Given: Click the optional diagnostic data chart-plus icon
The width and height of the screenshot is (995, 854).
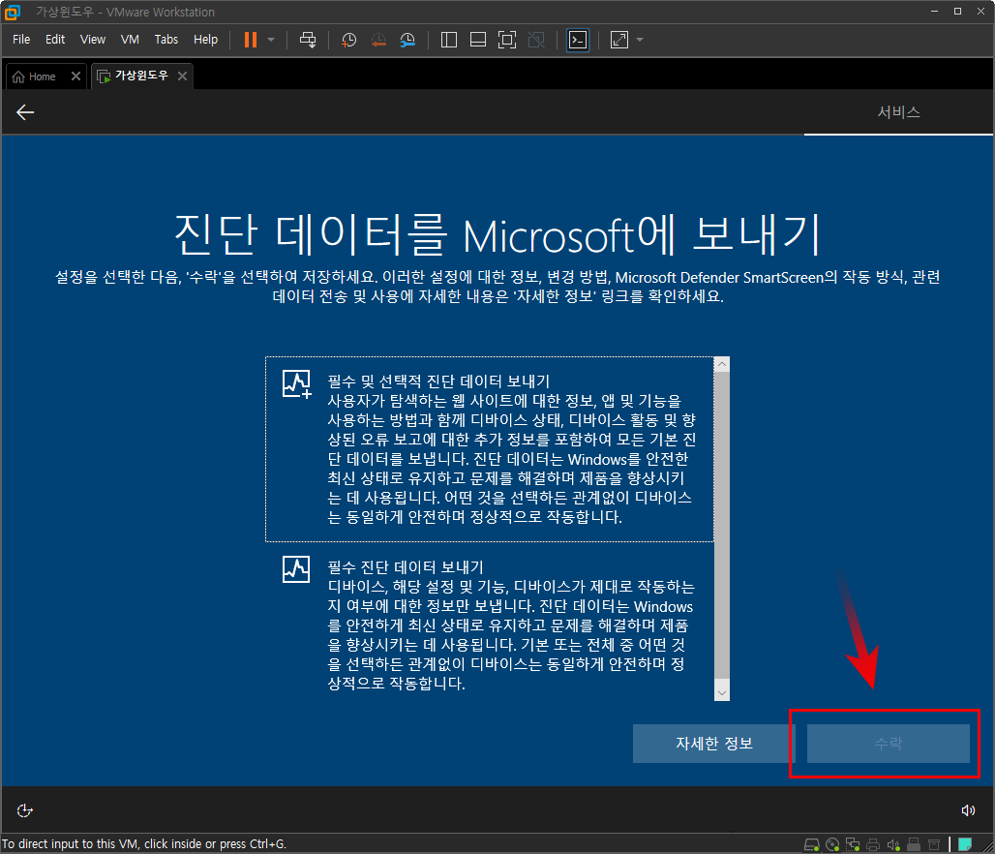Looking at the screenshot, I should (296, 384).
